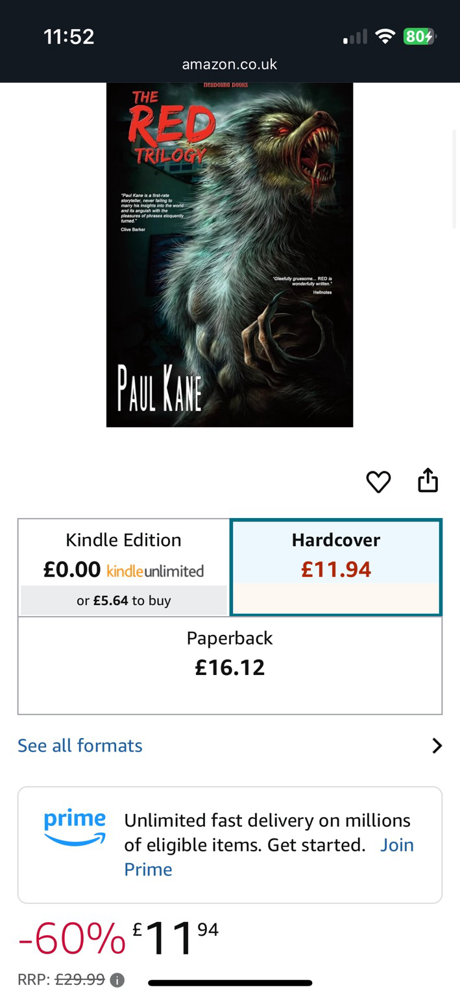Tap the cellular signal bars

point(356,37)
